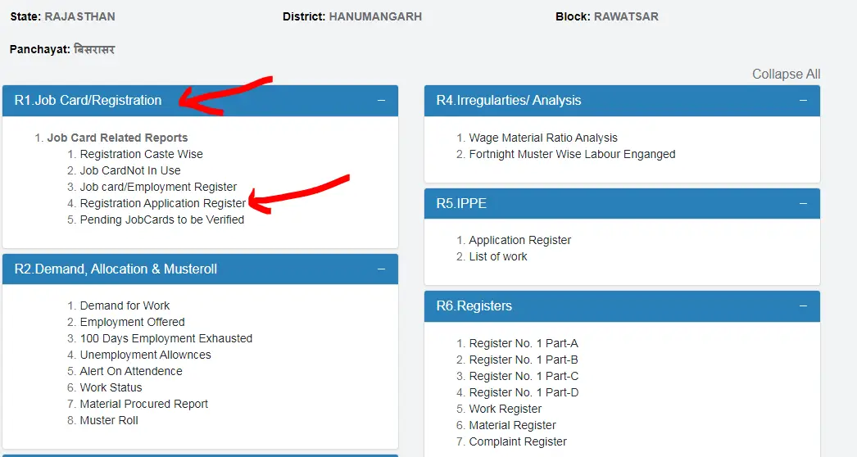Open Registration Application Register
857x457 pixels.
[163, 203]
